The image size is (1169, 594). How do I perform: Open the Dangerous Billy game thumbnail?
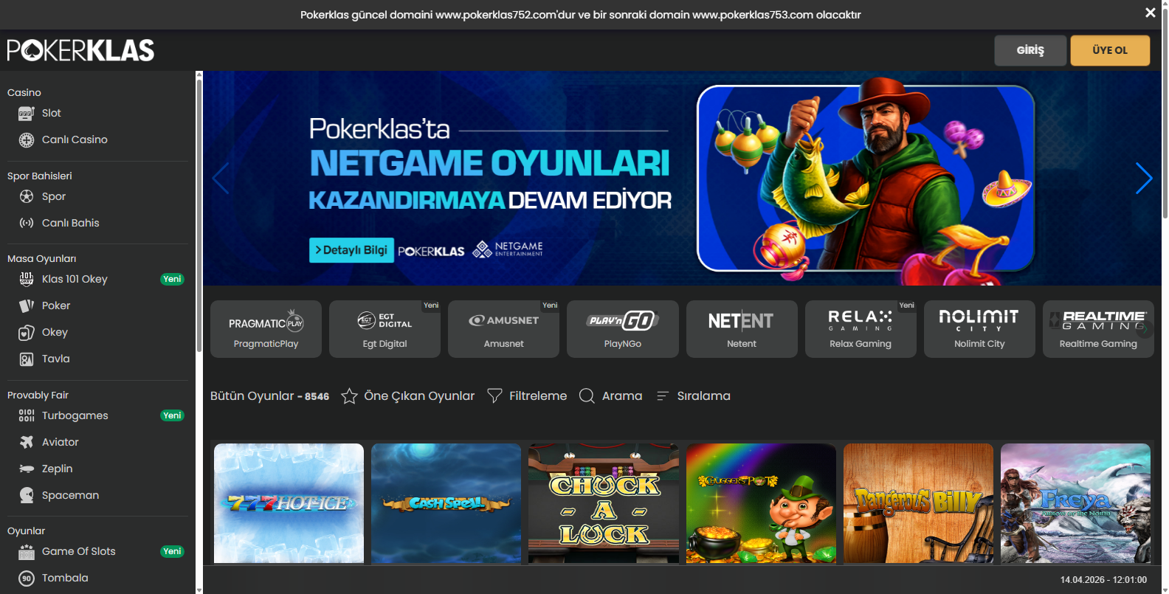click(x=918, y=503)
